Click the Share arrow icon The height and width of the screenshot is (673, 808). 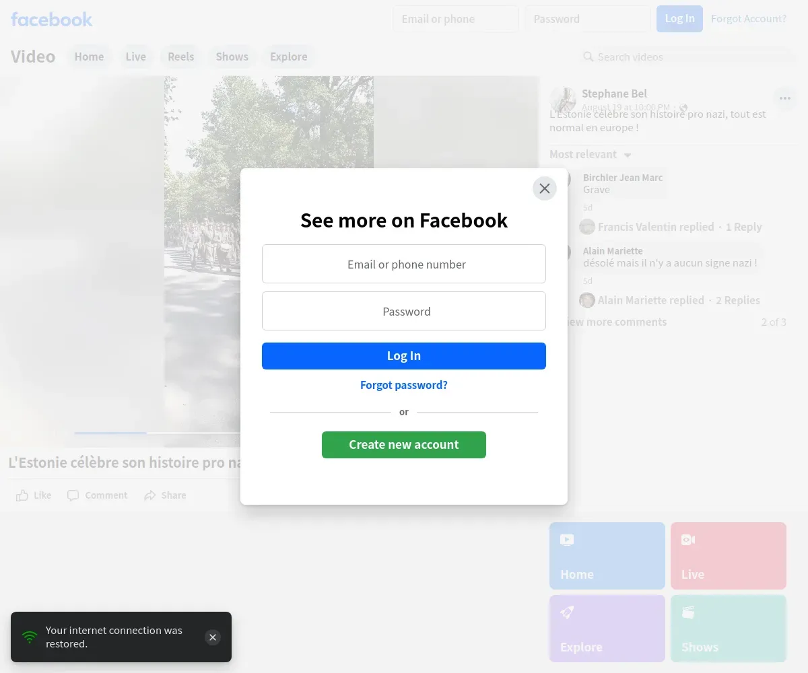pyautogui.click(x=149, y=495)
